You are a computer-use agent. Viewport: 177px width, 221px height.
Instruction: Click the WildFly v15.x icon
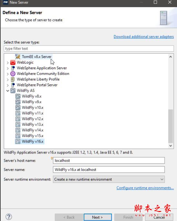pos(18,136)
